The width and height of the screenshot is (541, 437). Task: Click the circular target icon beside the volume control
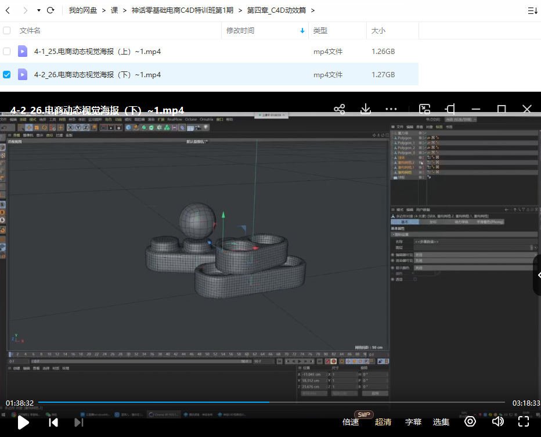pyautogui.click(x=470, y=422)
